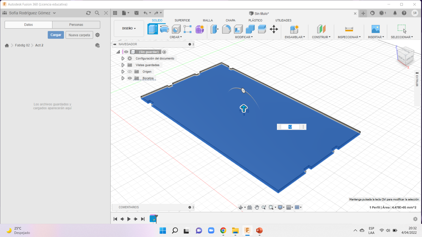Viewport: 422px width, 237px height.
Task: Switch to the CHAPA ribbon tab
Action: [230, 20]
